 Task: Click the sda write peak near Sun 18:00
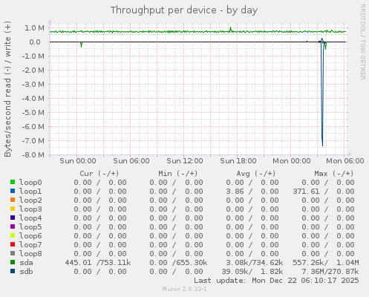click(x=230, y=29)
